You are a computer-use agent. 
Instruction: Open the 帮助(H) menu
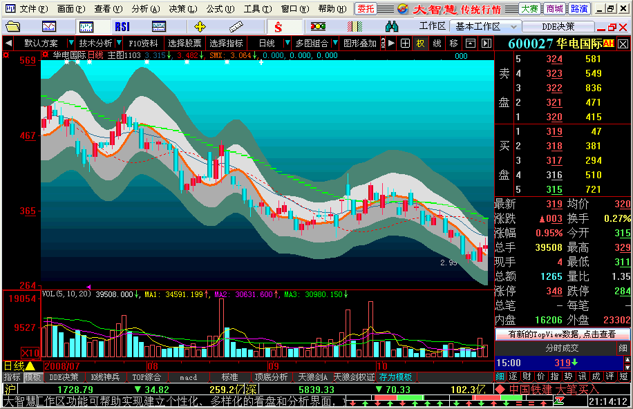click(332, 8)
